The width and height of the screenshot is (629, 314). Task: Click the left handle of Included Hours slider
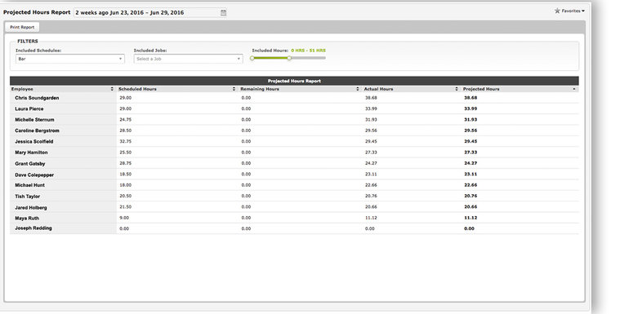tap(252, 58)
